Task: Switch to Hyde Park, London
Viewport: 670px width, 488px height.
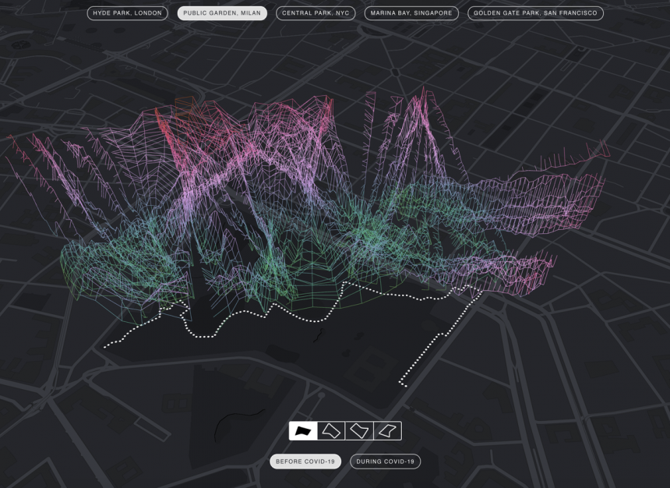Action: pyautogui.click(x=127, y=13)
